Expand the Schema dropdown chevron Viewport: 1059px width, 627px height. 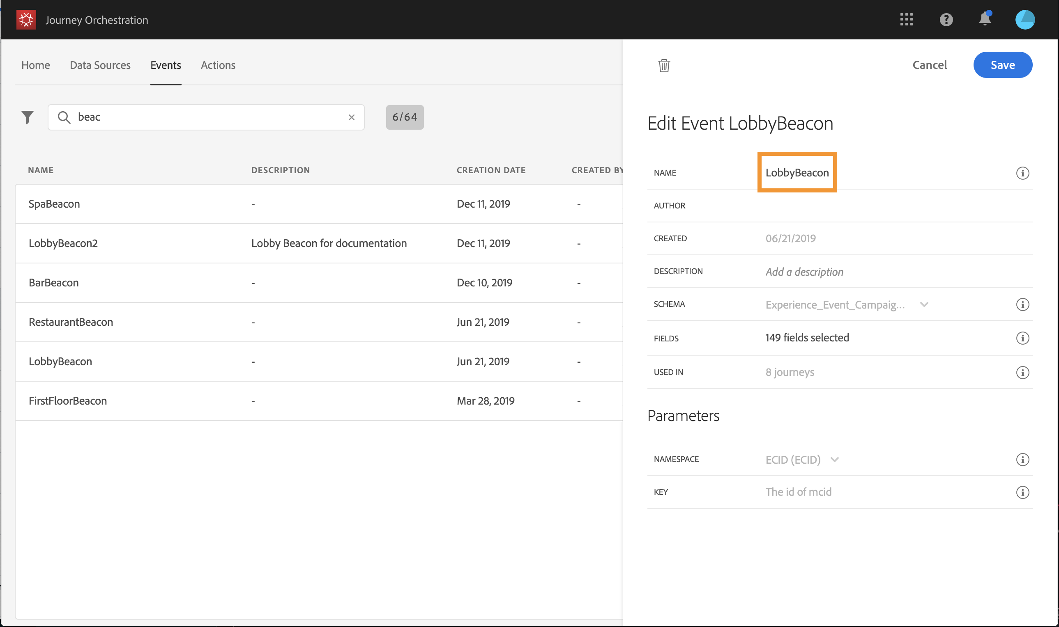point(924,304)
